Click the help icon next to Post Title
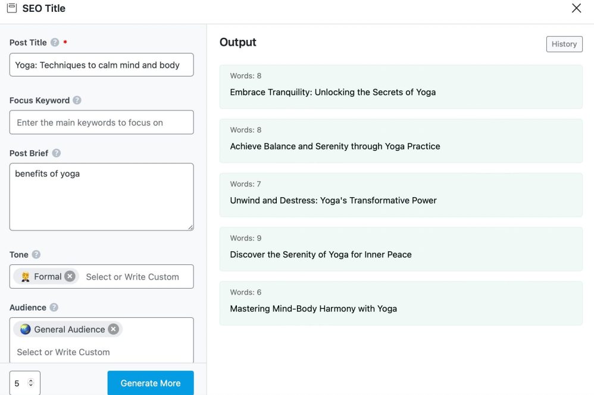 click(55, 43)
